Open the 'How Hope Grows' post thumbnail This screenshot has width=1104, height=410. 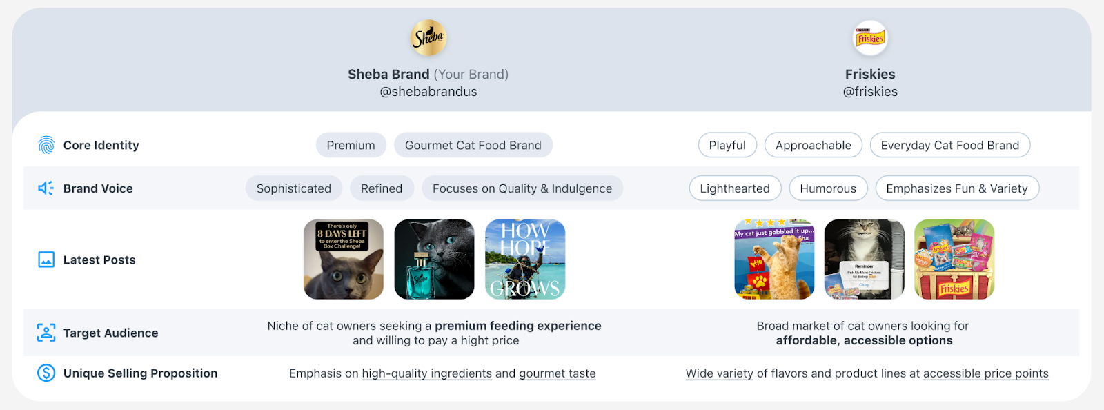coord(525,260)
